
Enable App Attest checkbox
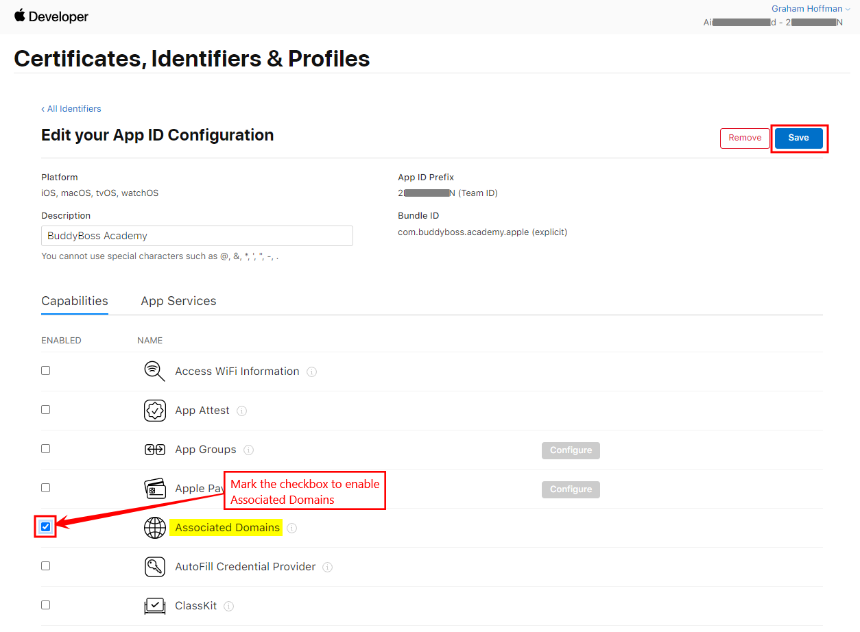[x=45, y=409]
